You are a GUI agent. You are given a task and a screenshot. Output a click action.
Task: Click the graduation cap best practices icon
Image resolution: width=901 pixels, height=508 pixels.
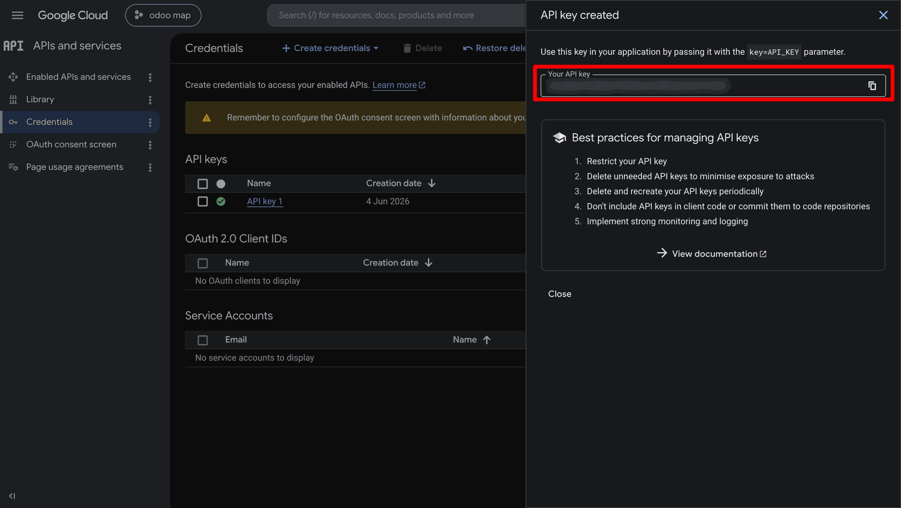pyautogui.click(x=559, y=138)
